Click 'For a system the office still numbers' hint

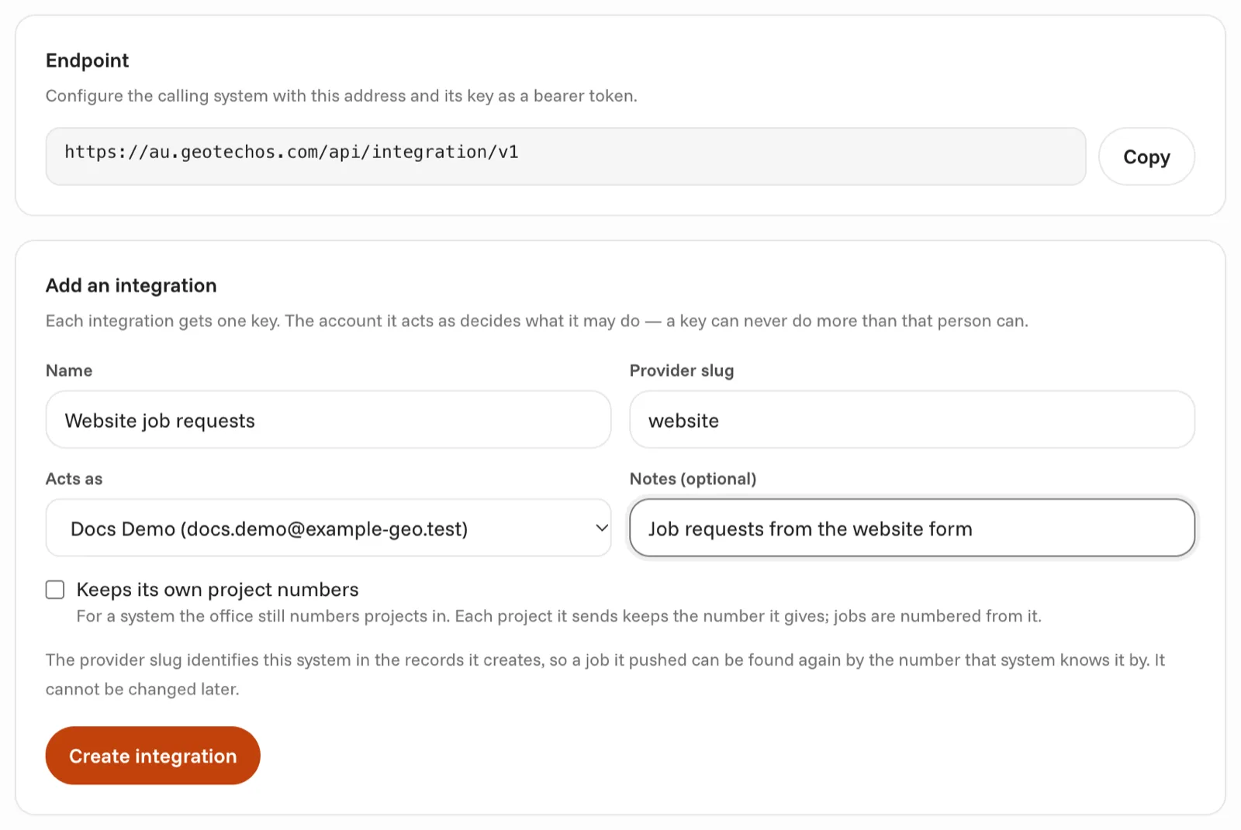(x=558, y=616)
